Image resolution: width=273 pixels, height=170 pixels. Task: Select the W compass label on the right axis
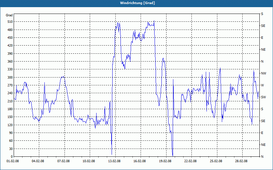click(x=262, y=85)
